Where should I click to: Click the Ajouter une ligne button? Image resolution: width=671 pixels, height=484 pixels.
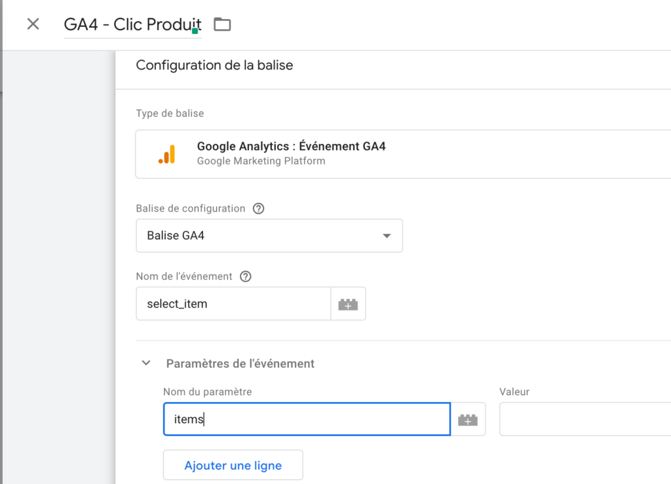coord(233,465)
